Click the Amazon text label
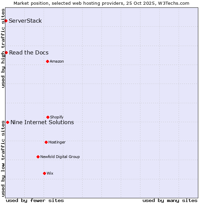Image resolution: width=203 pixels, height=203 pixels. pyautogui.click(x=57, y=61)
